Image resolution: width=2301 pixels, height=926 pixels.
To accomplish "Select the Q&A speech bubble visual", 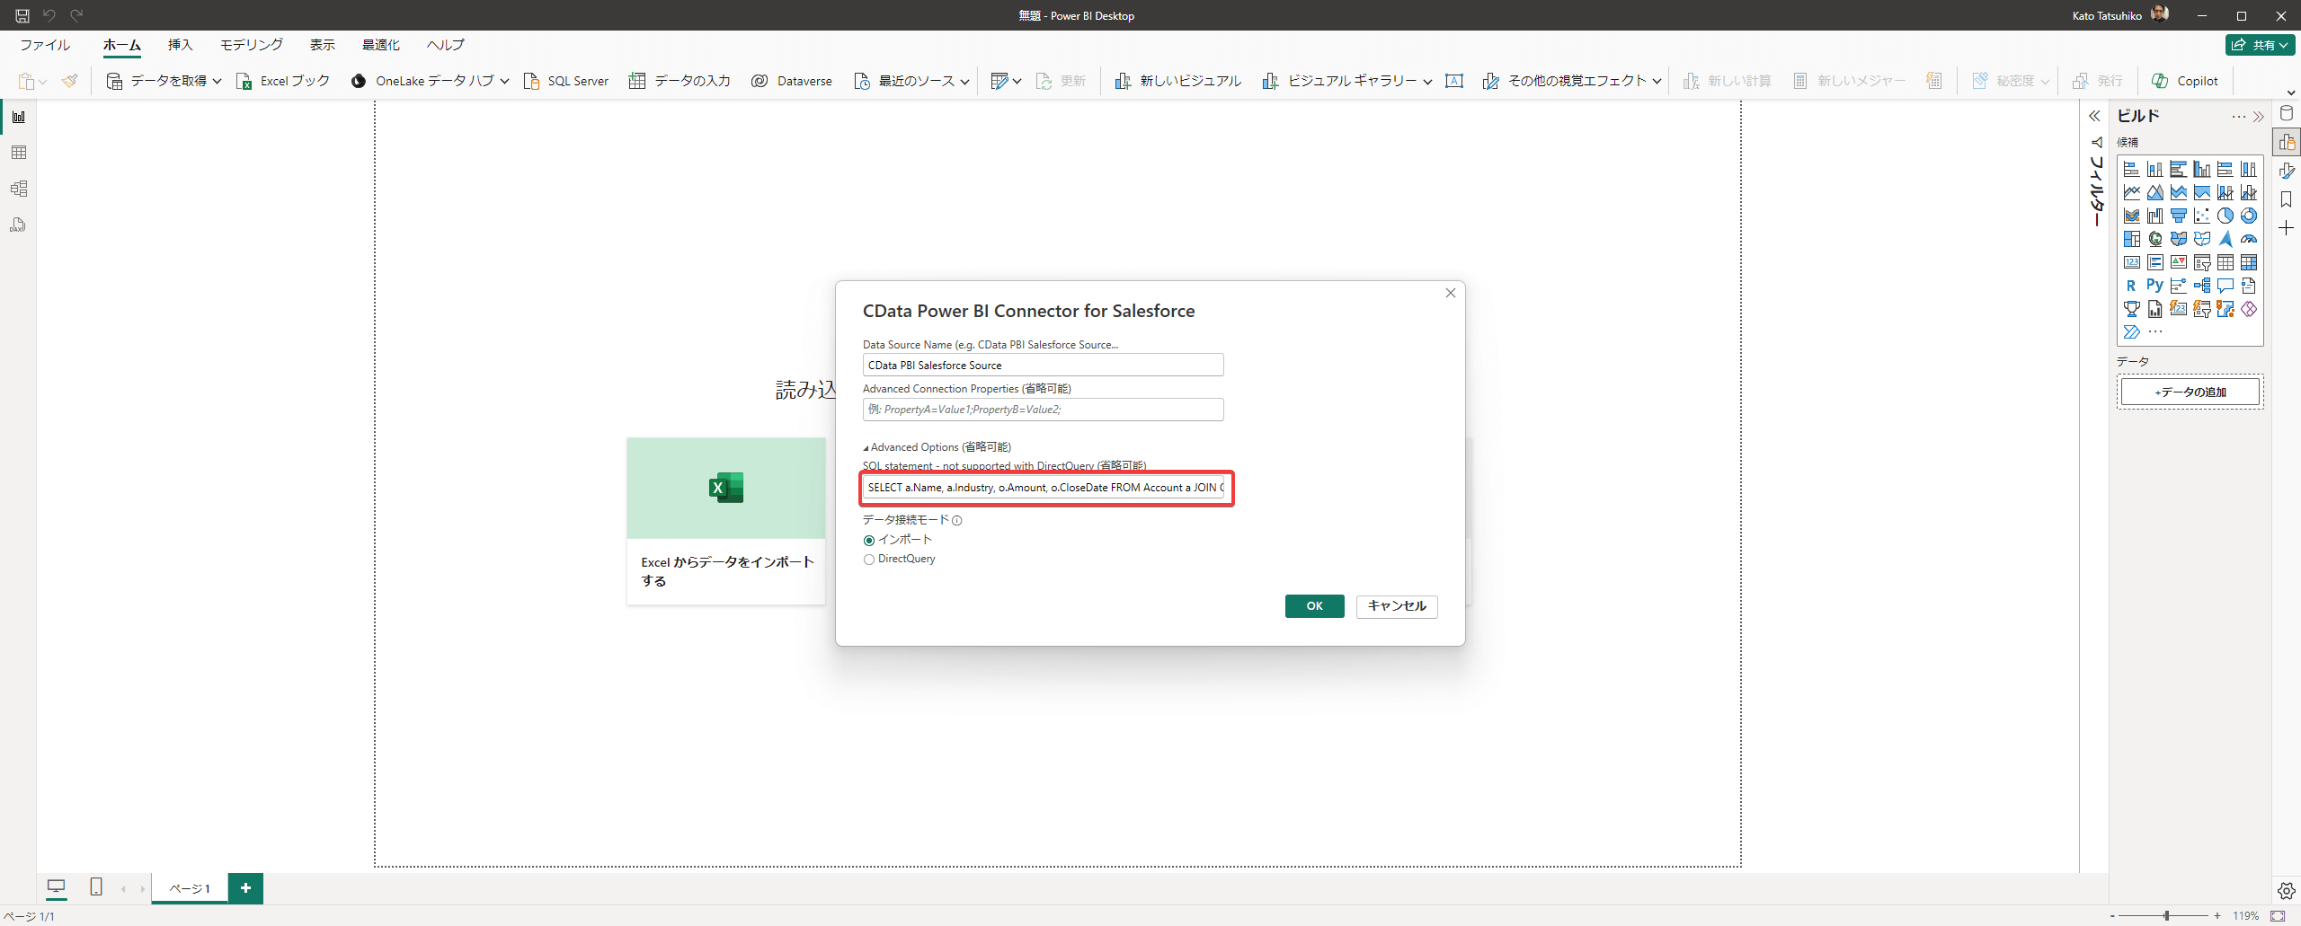I will coord(2225,286).
